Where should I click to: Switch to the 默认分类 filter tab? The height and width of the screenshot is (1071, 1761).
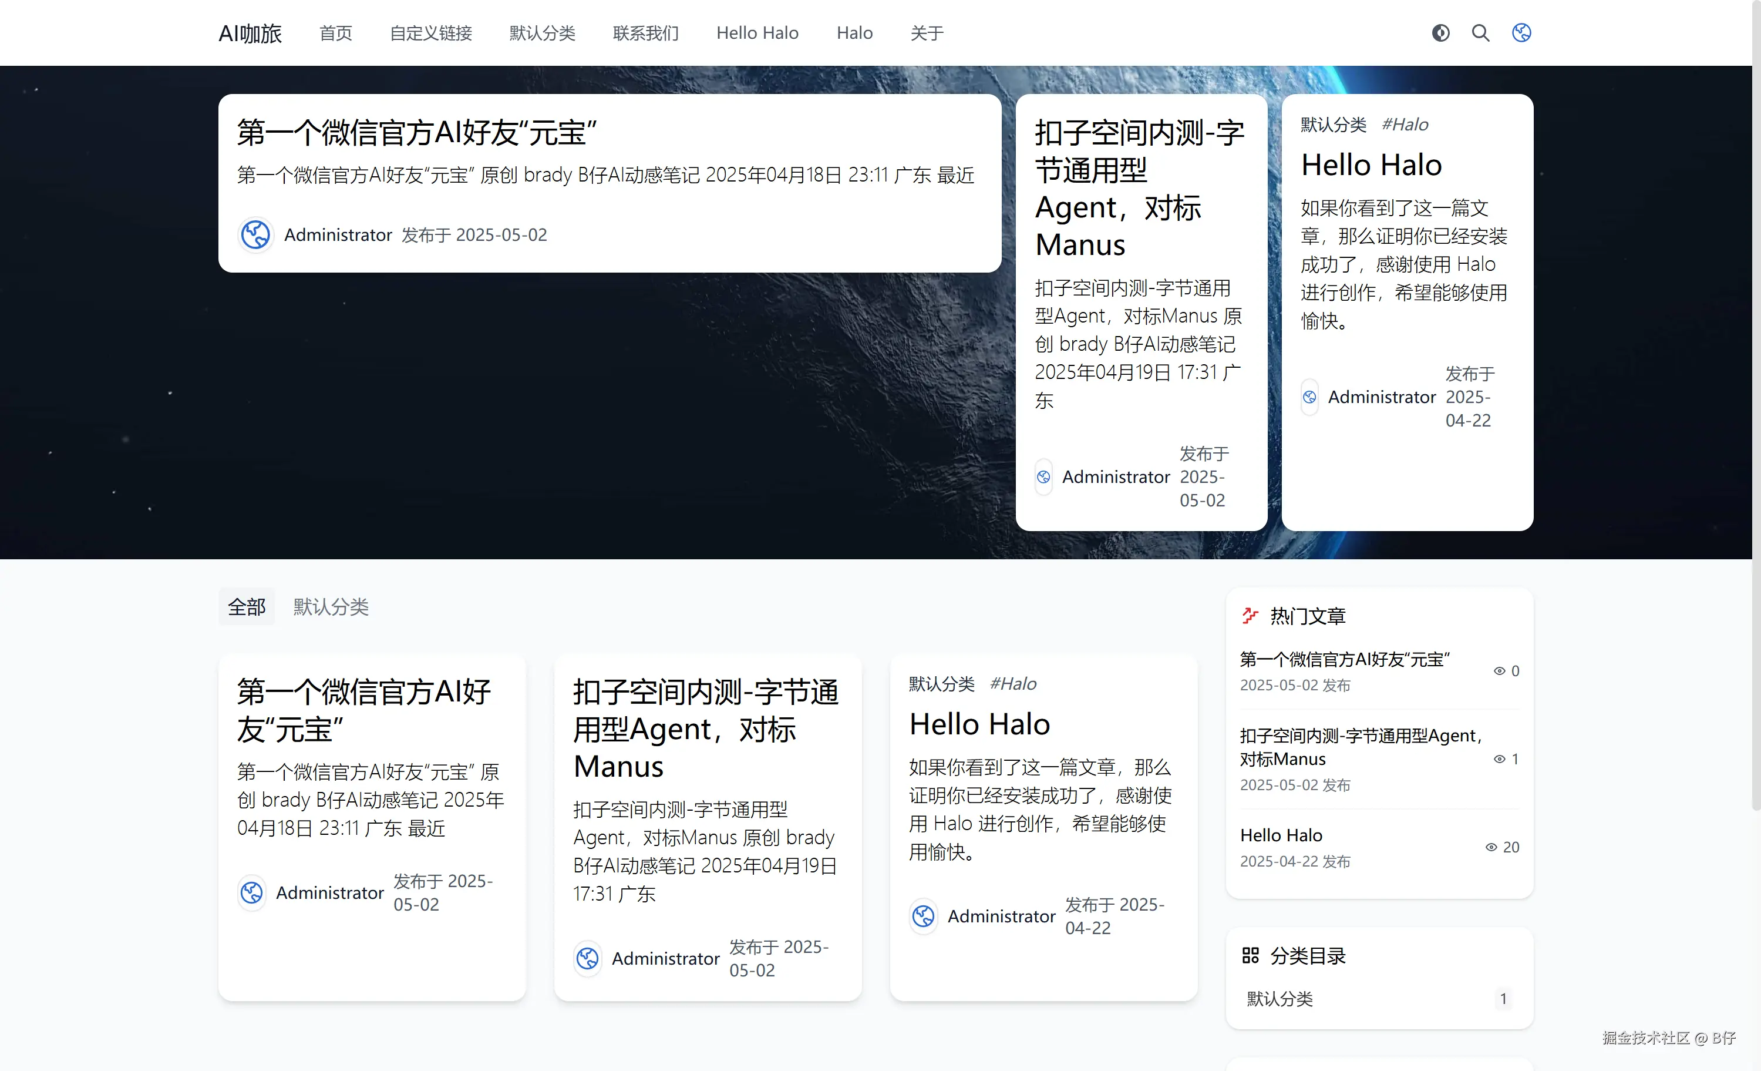[330, 607]
